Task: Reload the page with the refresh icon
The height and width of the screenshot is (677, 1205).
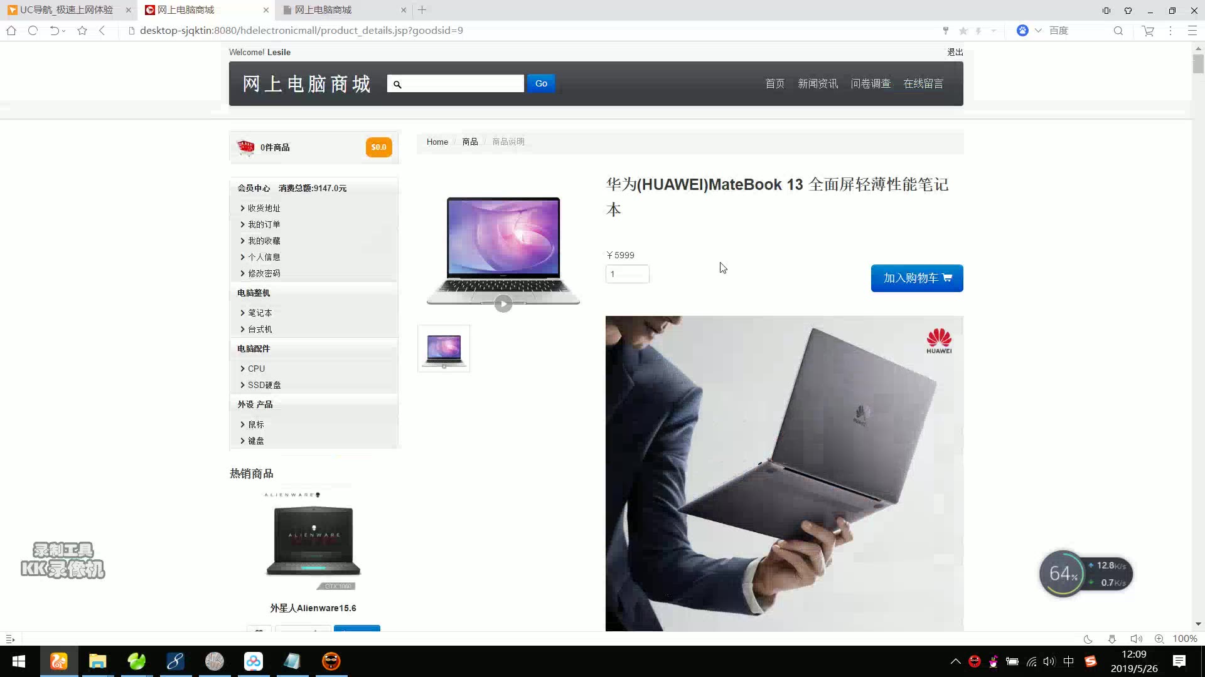Action: (x=33, y=31)
